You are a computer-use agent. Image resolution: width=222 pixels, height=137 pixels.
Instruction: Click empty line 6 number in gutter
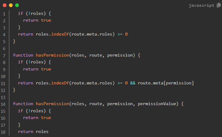pyautogui.click(x=4, y=49)
